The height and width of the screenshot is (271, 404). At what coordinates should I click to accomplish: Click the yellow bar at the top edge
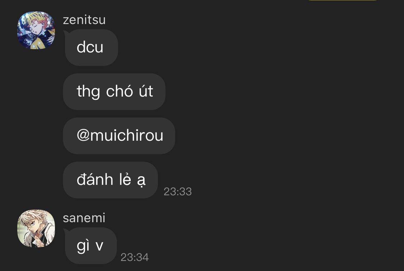tap(343, 0)
